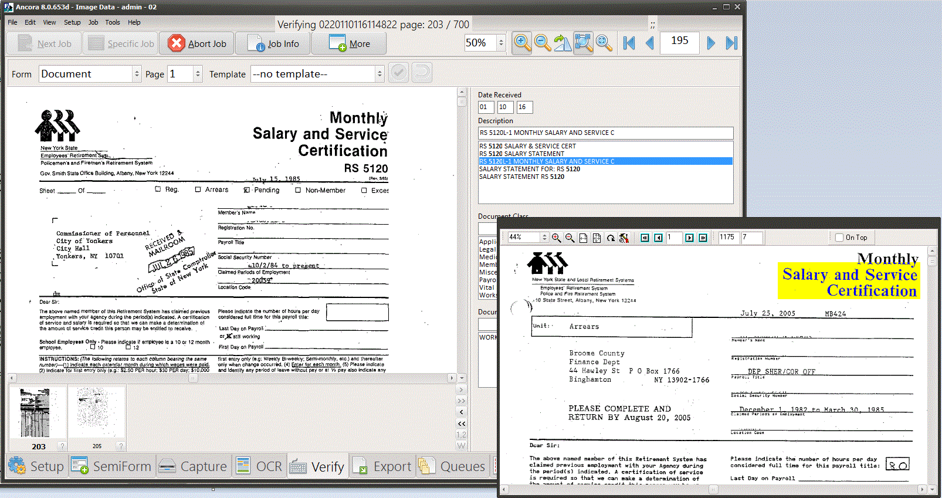This screenshot has height=498, width=942.
Task: Click the More button
Action: coord(349,43)
